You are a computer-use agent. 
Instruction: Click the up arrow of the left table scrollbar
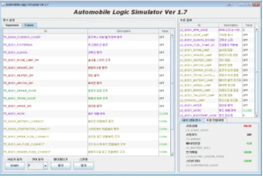pyautogui.click(x=172, y=35)
